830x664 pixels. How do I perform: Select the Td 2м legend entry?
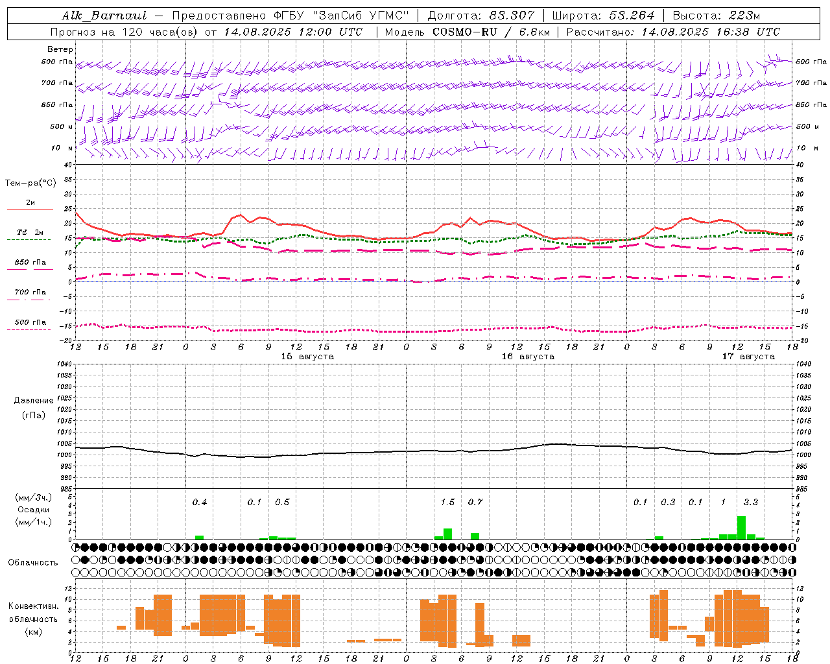[30, 232]
